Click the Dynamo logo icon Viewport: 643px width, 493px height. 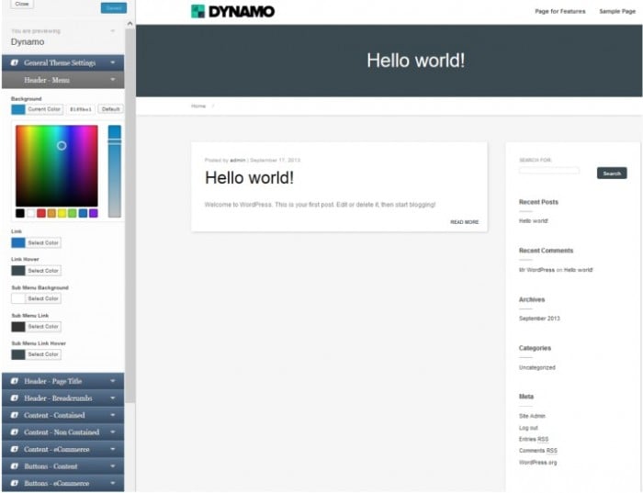click(197, 11)
